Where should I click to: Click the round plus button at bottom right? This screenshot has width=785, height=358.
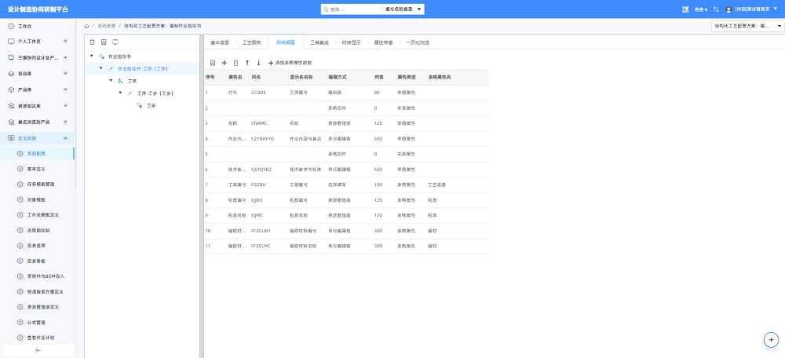tap(771, 339)
